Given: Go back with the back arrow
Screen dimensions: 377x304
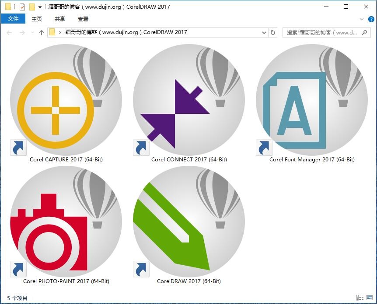Looking at the screenshot, I should click(9, 33).
